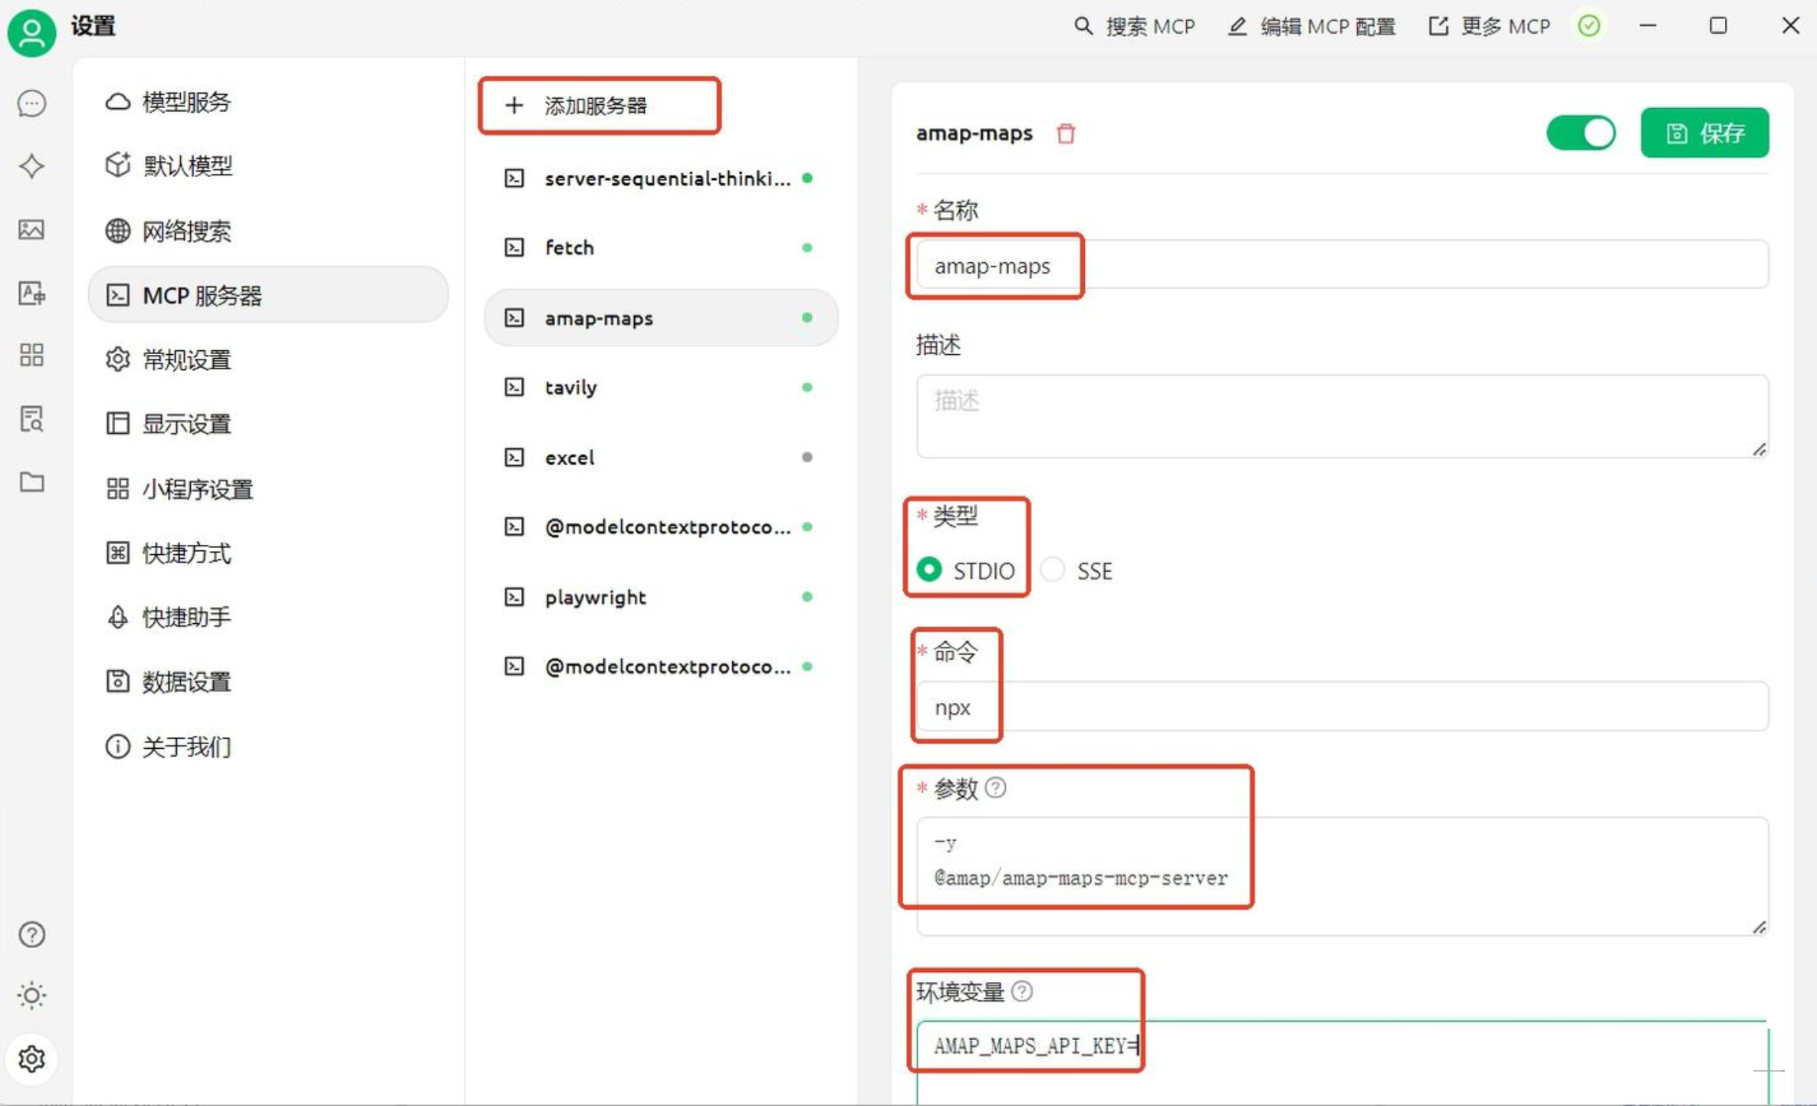Click the help icon next to 参数
Image resolution: width=1817 pixels, height=1106 pixels.
coord(995,788)
